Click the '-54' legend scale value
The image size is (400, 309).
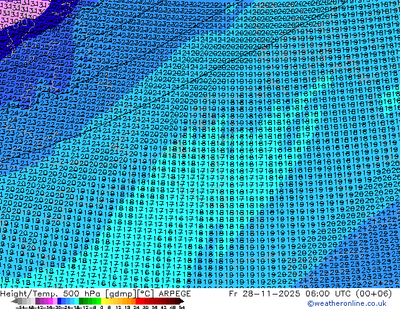point(20,307)
